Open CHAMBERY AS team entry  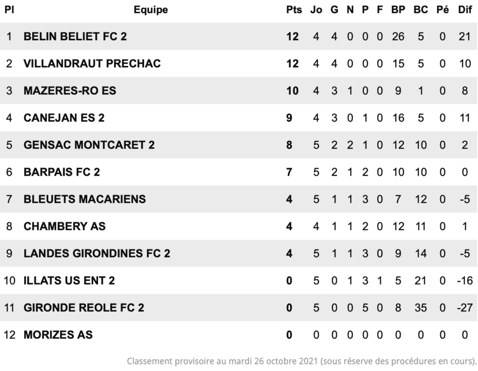click(x=64, y=226)
